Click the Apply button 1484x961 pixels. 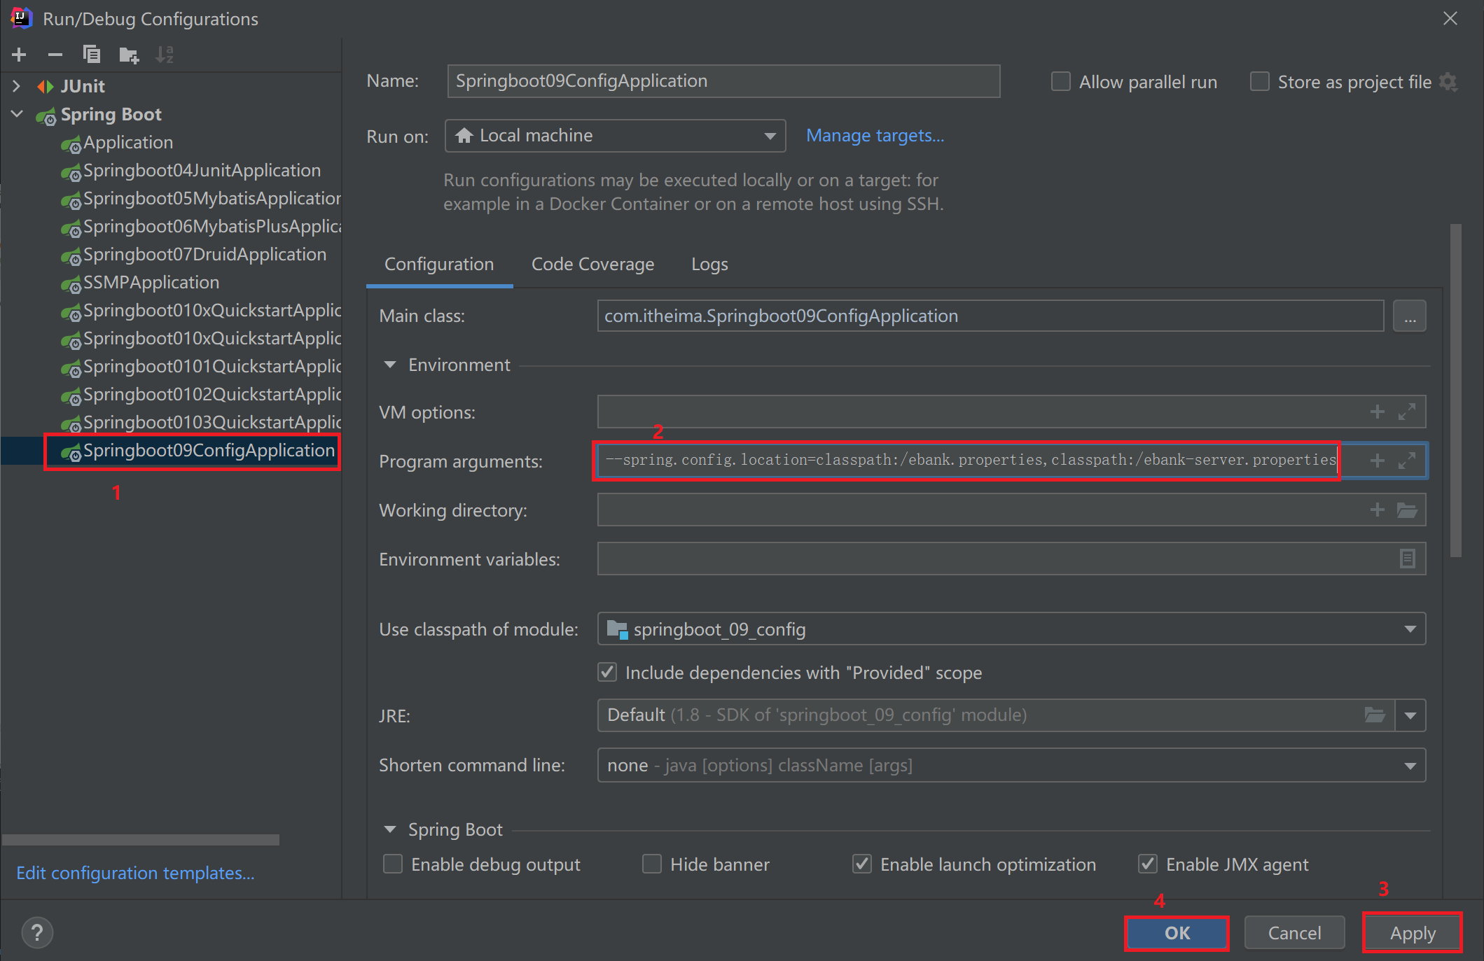pyautogui.click(x=1413, y=933)
